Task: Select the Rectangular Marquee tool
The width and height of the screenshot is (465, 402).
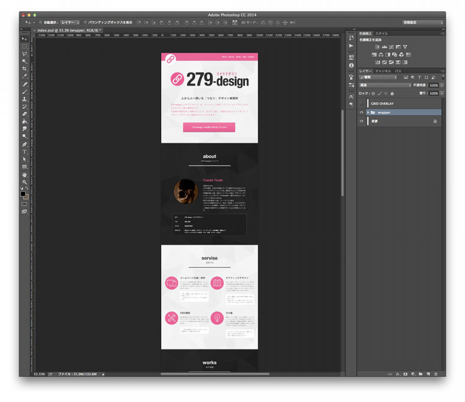Action: [24, 47]
